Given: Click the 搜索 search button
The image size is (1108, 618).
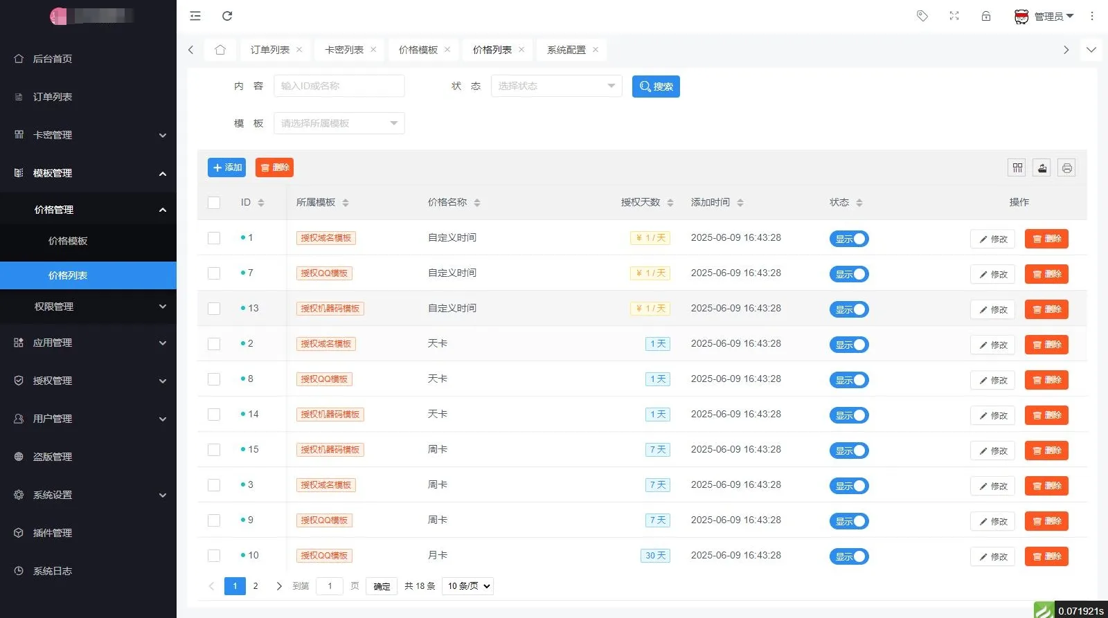Looking at the screenshot, I should [656, 87].
